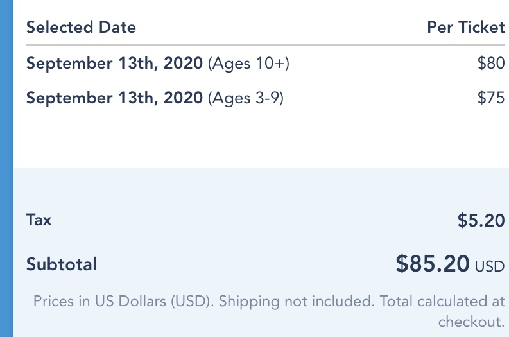Image resolution: width=509 pixels, height=337 pixels.
Task: Click the Shipping not included text
Action: [x=295, y=301]
